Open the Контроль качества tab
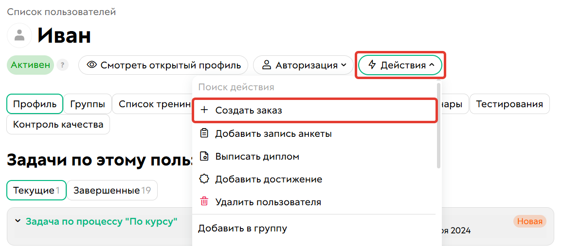 [58, 124]
